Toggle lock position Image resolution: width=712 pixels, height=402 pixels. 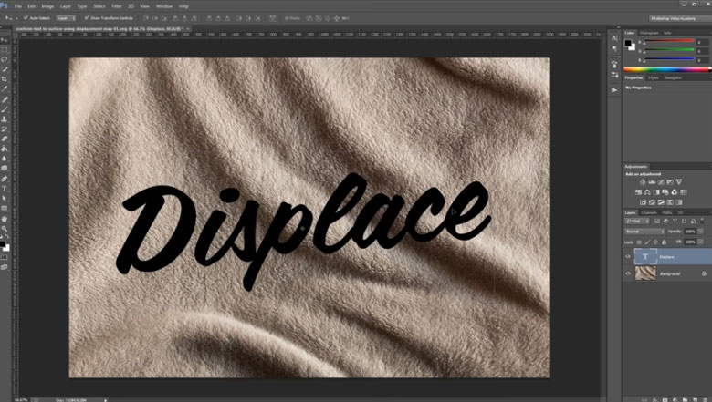click(x=655, y=242)
